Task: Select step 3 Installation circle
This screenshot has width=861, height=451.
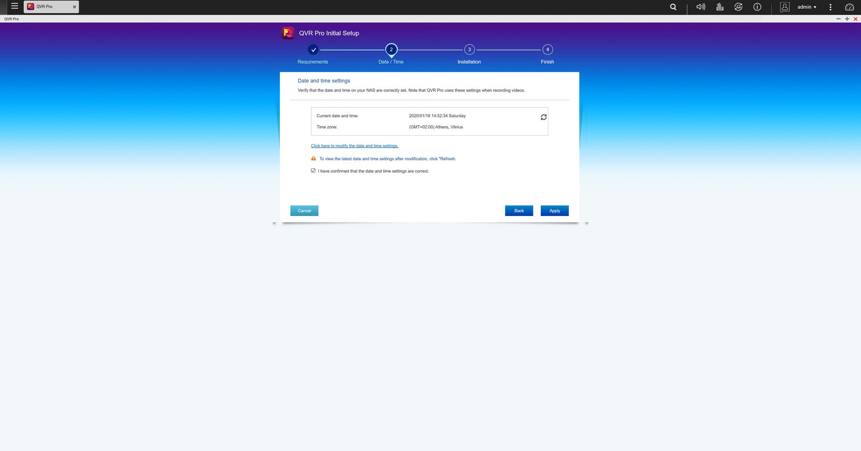Action: (x=469, y=50)
